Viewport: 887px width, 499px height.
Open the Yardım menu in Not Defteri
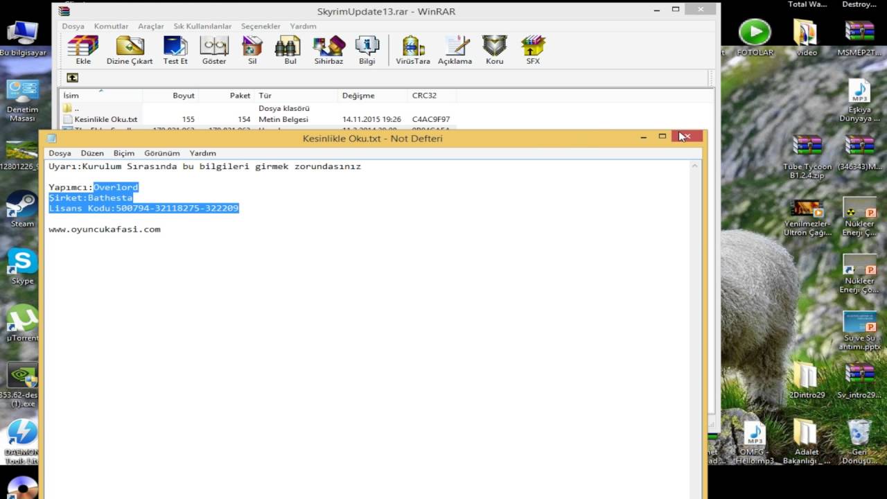click(202, 153)
